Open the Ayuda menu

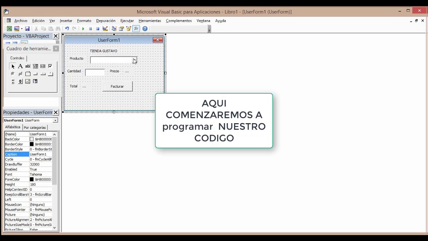point(221,21)
